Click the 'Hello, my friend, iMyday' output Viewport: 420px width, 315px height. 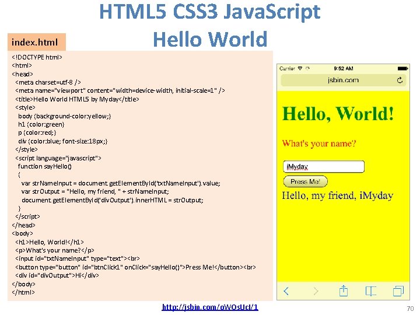pos(338,195)
